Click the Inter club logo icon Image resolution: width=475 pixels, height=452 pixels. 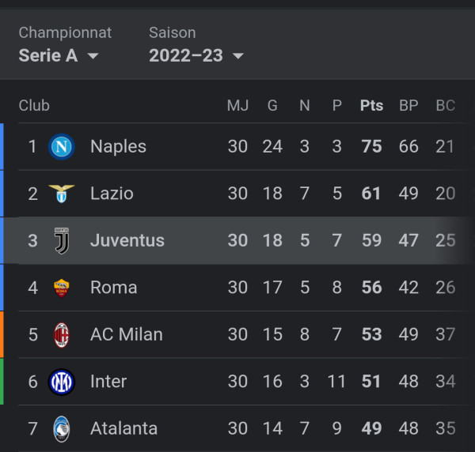tap(62, 382)
